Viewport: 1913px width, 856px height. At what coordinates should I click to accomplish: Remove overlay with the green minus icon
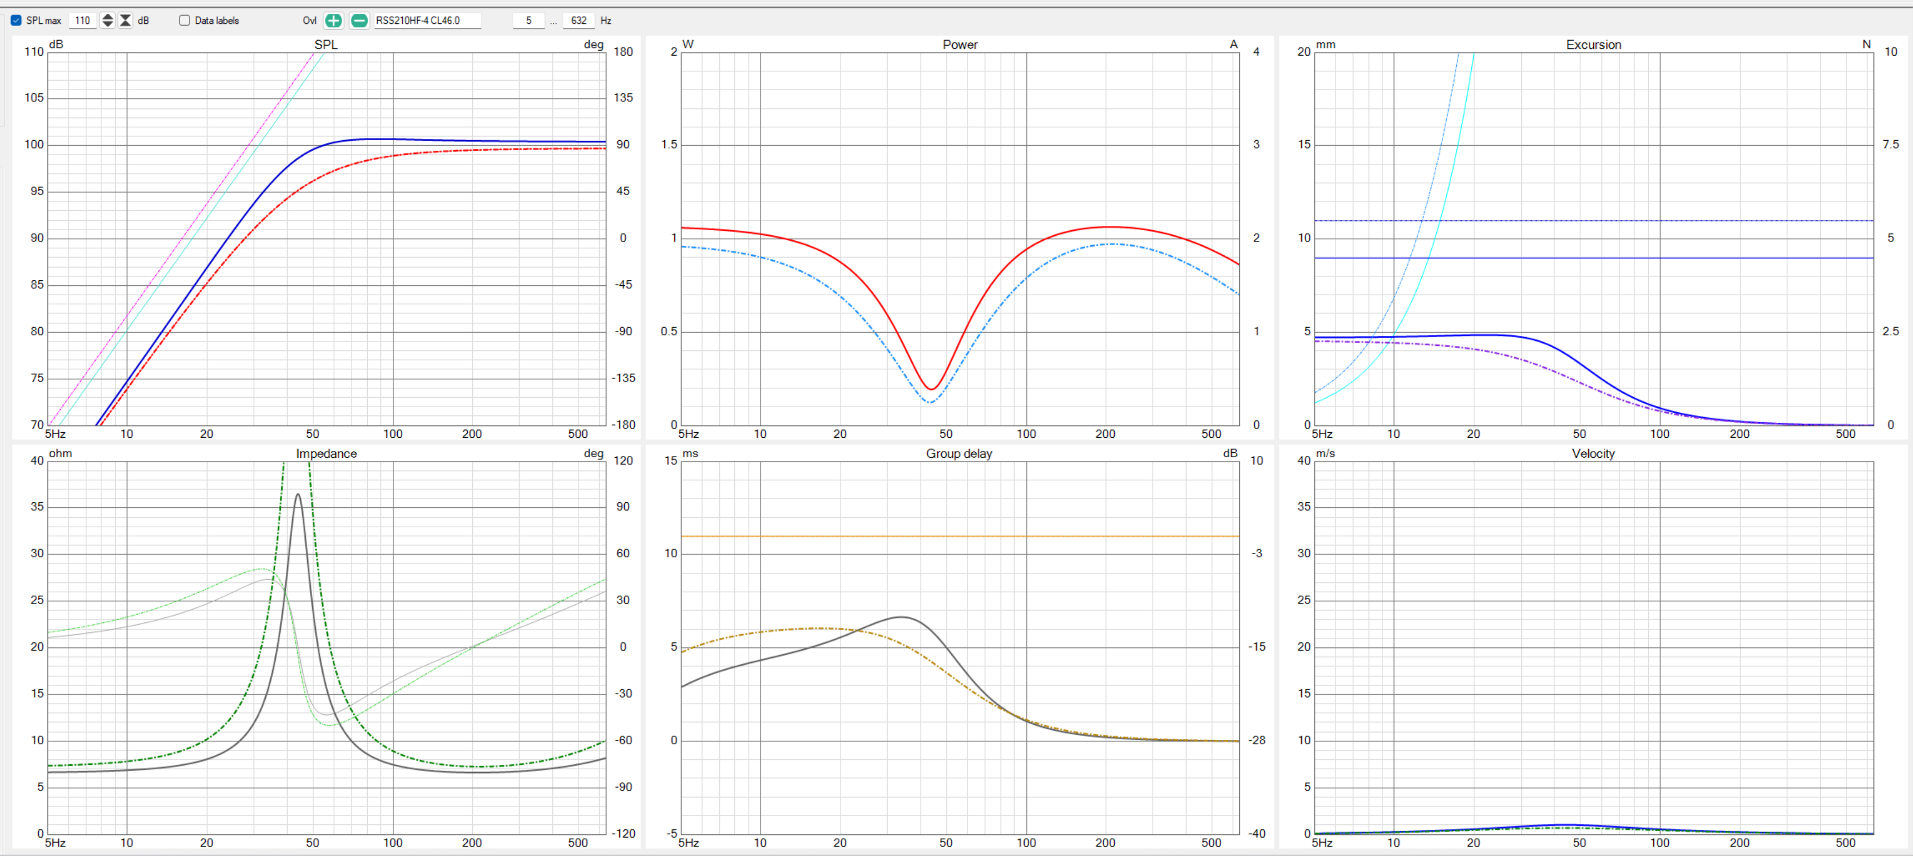(359, 20)
